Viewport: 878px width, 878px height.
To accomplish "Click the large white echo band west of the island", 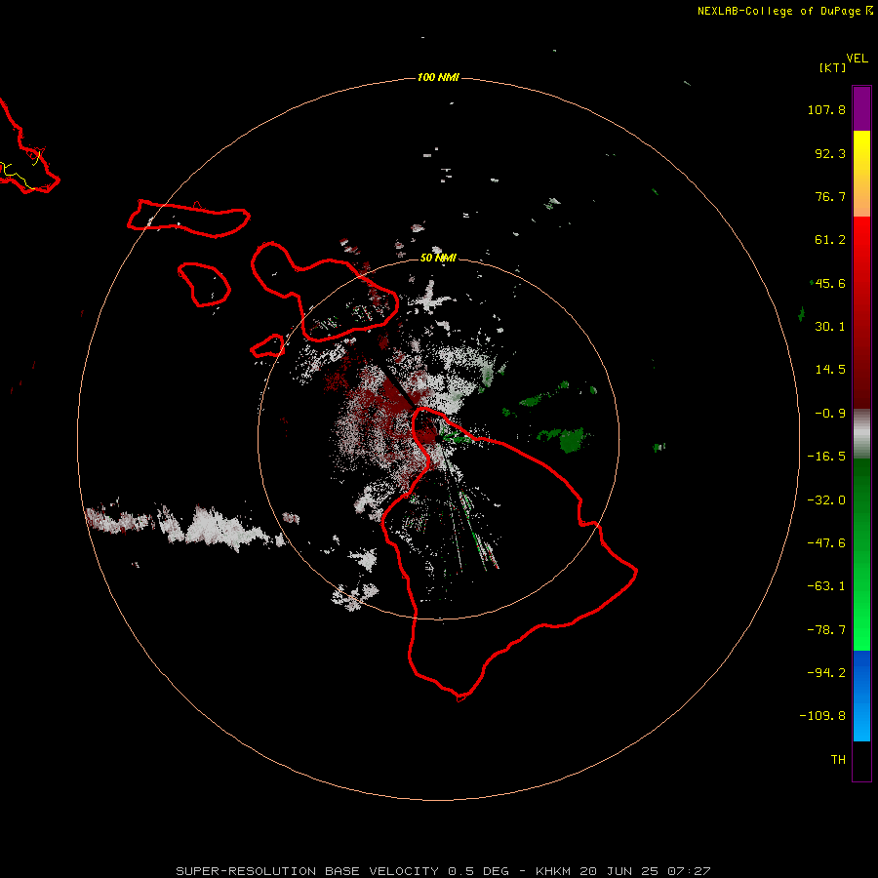I will click(x=187, y=527).
